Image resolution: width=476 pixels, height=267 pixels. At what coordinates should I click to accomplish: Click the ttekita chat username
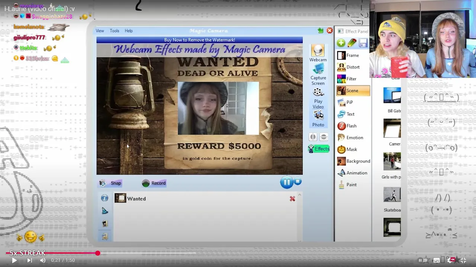[29, 48]
